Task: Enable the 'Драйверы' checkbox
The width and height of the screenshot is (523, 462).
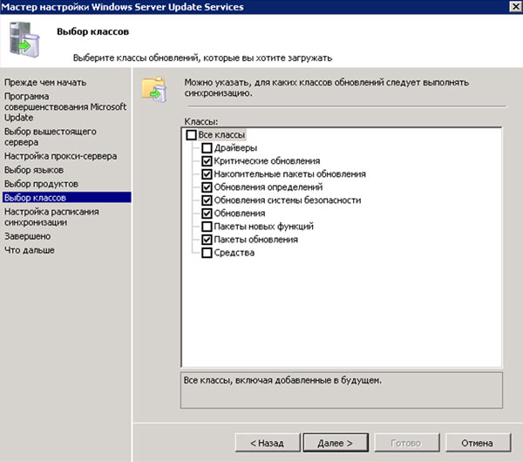Action: (207, 148)
